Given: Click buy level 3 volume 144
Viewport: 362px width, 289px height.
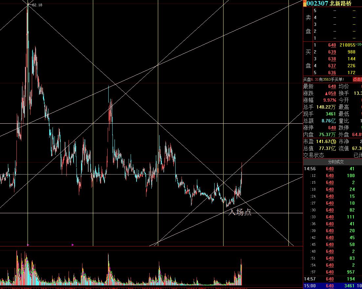Looking at the screenshot, I should coord(351,59).
